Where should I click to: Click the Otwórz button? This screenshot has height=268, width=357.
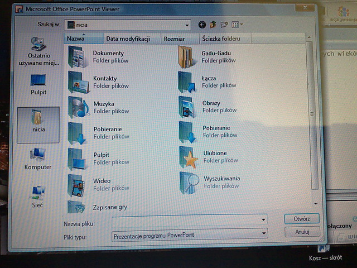point(302,219)
